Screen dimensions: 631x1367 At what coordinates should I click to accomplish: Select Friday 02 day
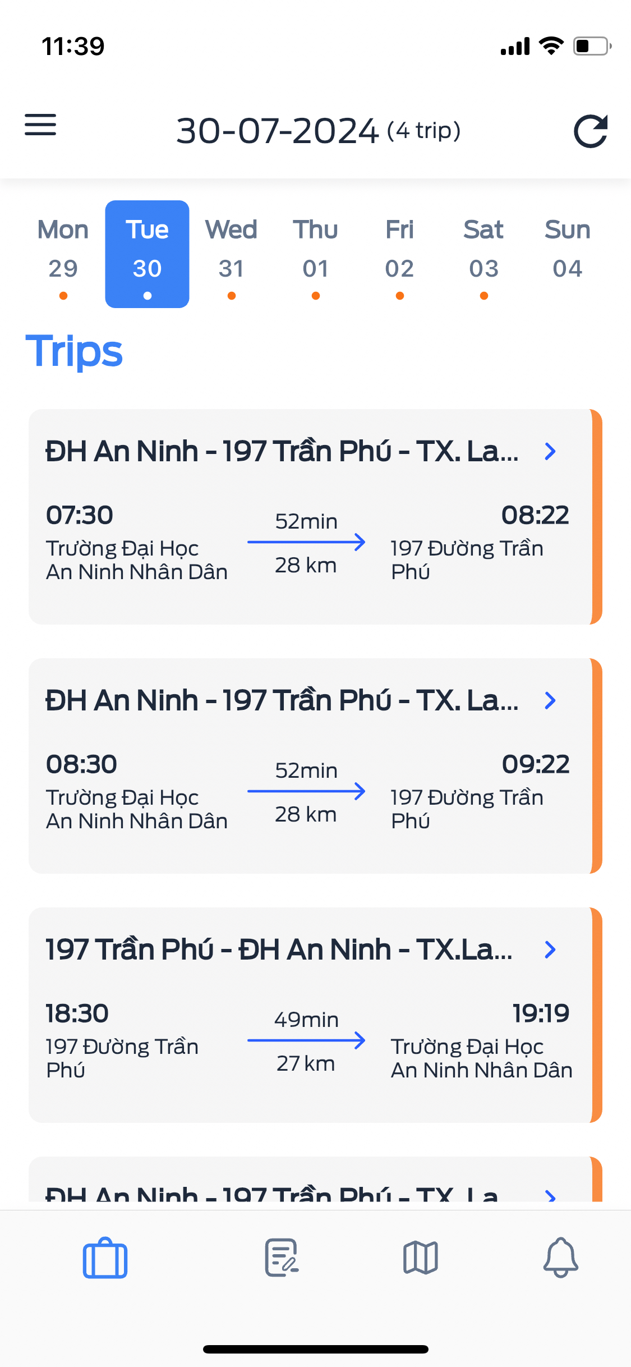pyautogui.click(x=399, y=254)
